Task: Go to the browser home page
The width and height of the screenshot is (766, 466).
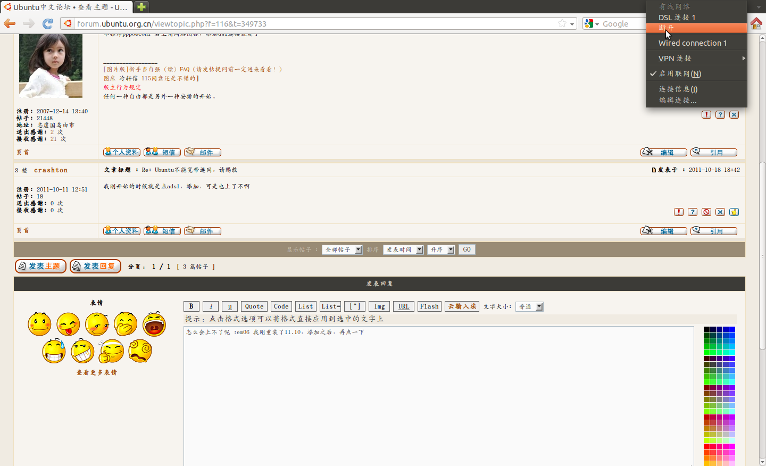Action: click(x=756, y=23)
